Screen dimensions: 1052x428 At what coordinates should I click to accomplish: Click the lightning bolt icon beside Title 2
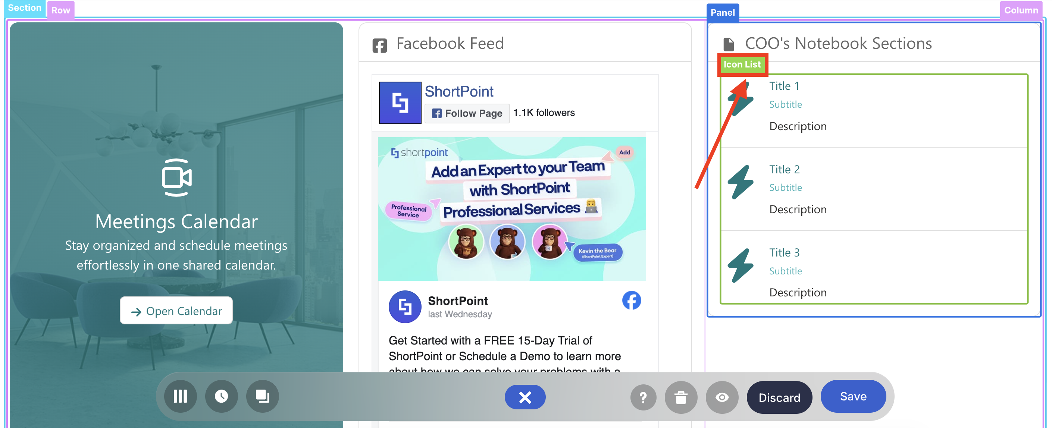[x=741, y=182]
